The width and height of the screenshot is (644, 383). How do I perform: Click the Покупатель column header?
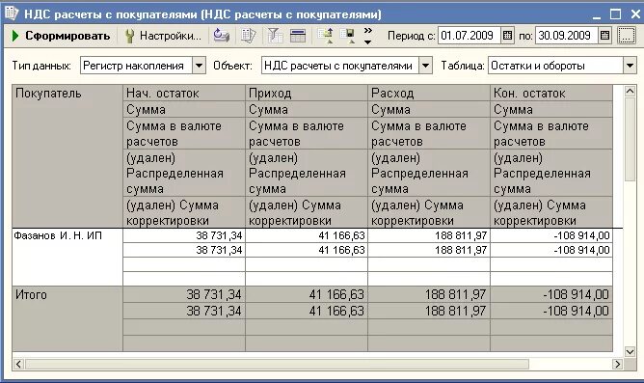point(67,156)
